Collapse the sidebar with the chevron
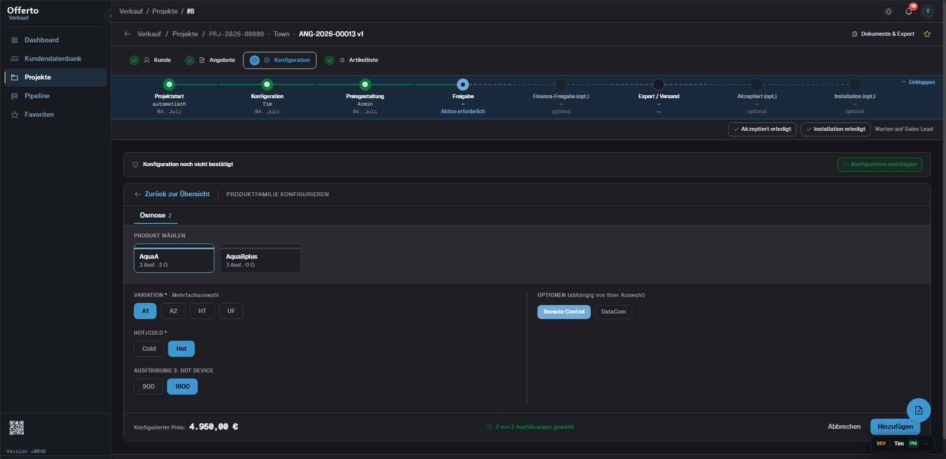The image size is (946, 459). coord(109,15)
